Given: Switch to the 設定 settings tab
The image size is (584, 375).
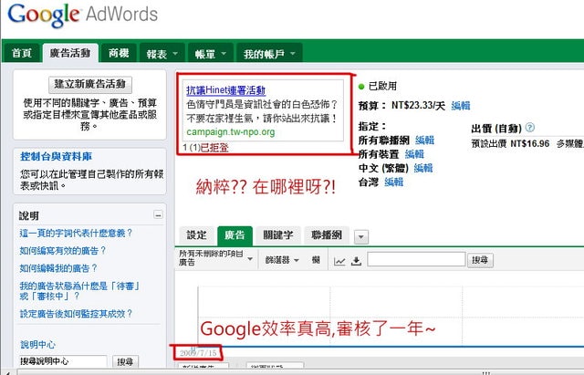Looking at the screenshot, I should (197, 235).
